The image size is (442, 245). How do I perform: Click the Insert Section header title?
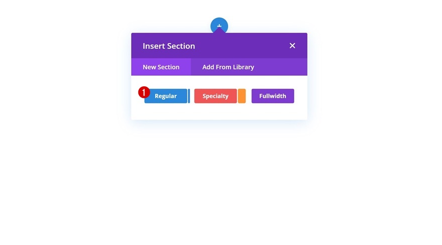[169, 46]
